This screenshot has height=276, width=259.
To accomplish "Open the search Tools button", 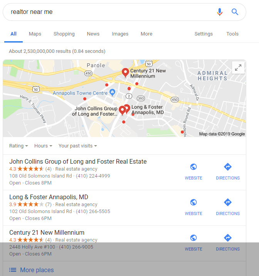I will (x=232, y=34).
